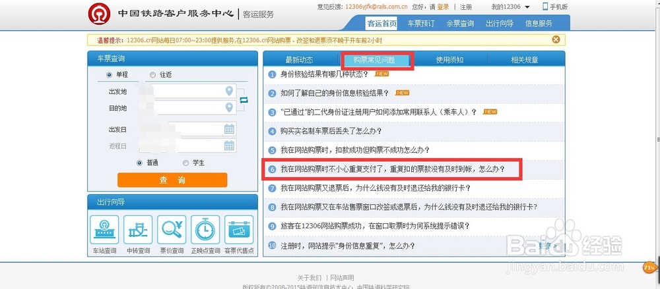Image resolution: width=660 pixels, height=289 pixels.
Task: Open question 我在网站购票又退票后 refund delay
Action: [x=376, y=188]
